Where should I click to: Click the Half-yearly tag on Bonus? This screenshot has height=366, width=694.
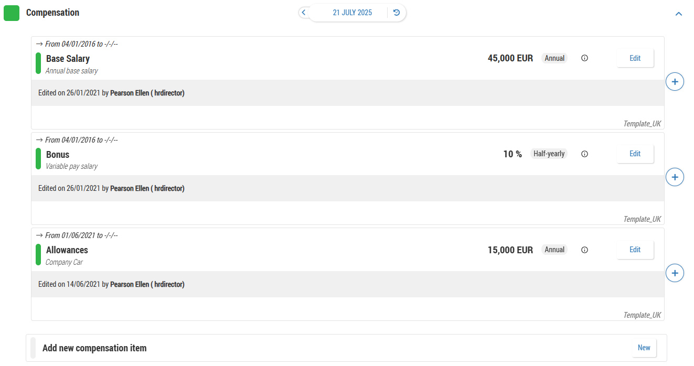549,154
